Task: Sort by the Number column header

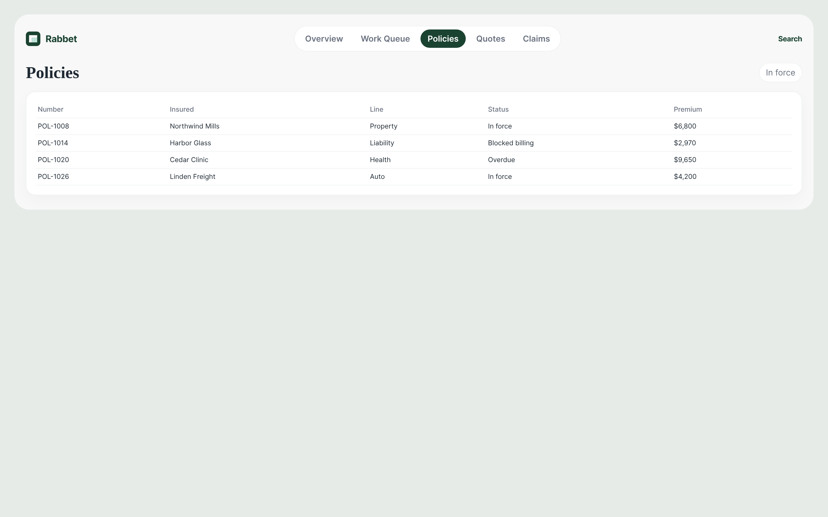Action: point(51,109)
